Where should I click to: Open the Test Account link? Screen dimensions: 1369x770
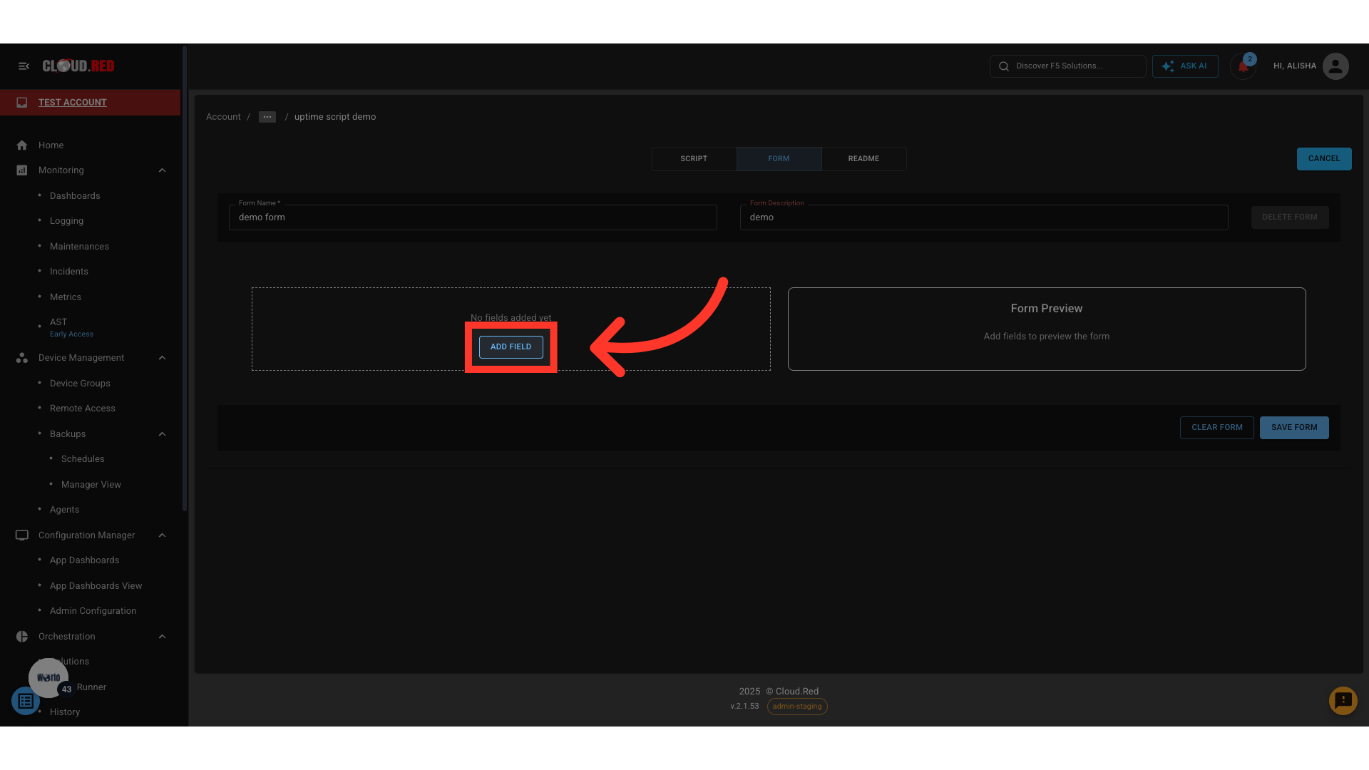(72, 103)
